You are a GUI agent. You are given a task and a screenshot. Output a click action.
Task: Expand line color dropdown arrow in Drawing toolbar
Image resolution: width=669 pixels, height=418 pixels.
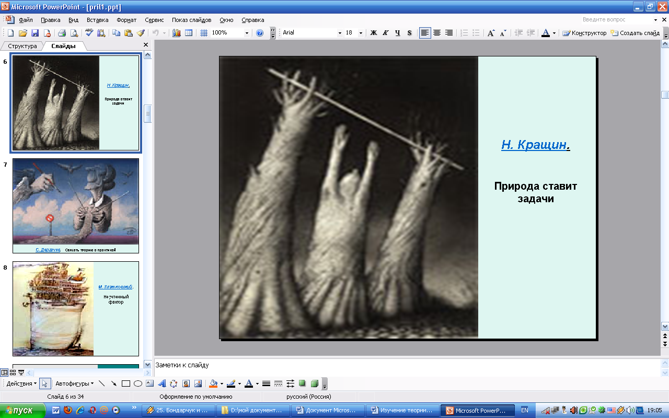click(239, 384)
